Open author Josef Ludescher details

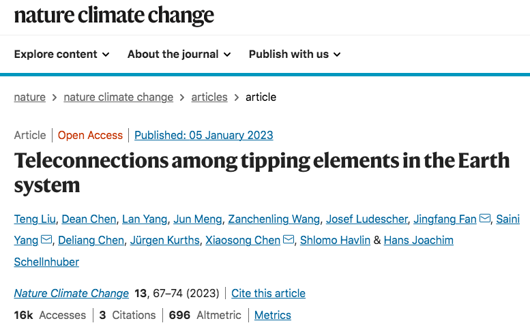coord(367,219)
